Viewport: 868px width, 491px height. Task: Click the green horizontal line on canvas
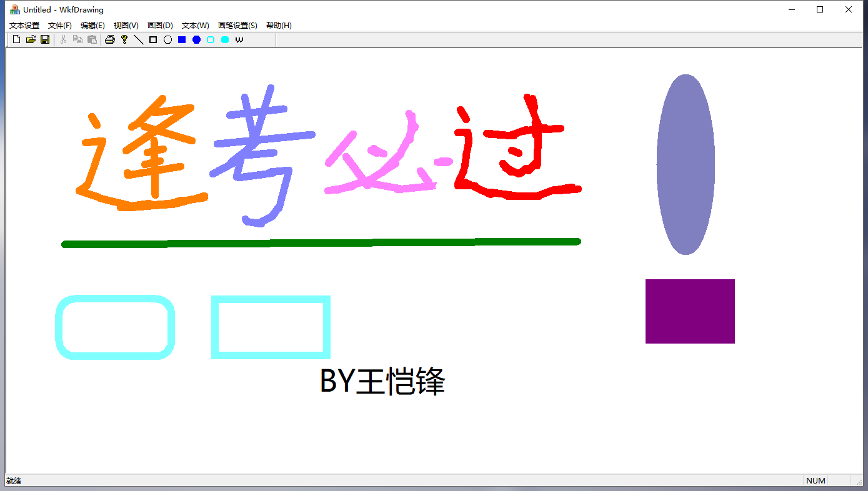point(321,243)
